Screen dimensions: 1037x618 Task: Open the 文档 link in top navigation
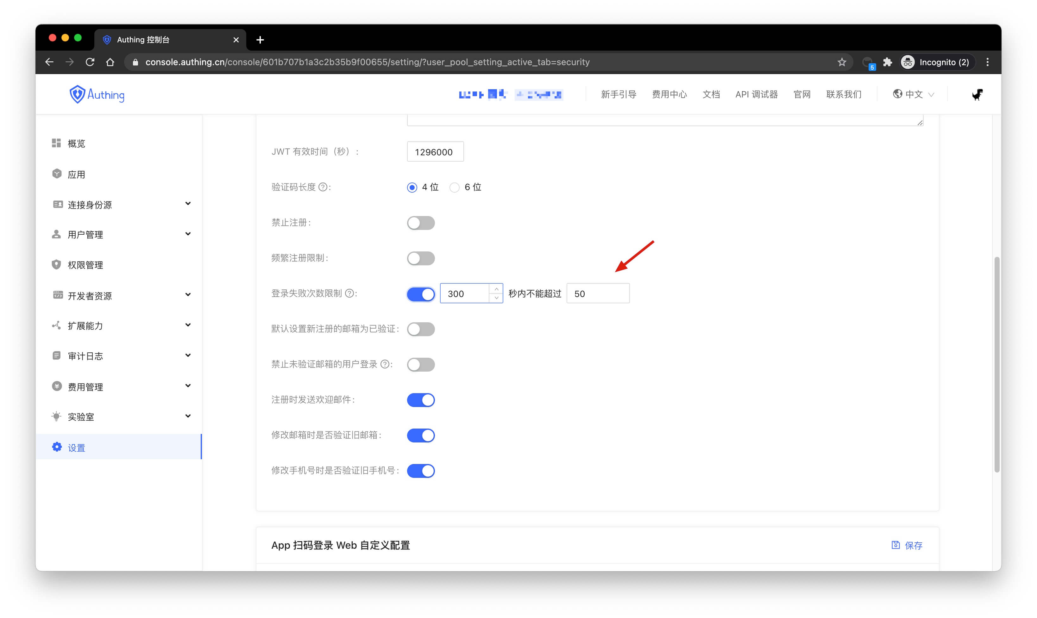[711, 95]
